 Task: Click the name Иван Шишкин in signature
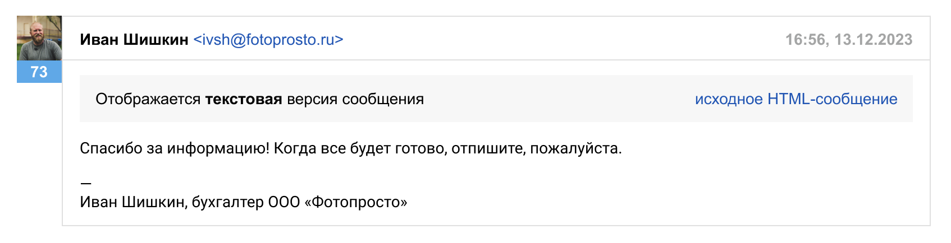(x=132, y=202)
